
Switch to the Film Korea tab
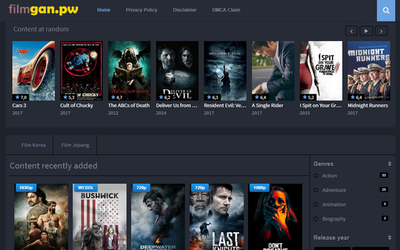(x=33, y=145)
